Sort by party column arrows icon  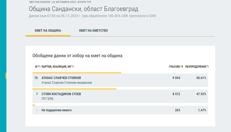[73, 66]
